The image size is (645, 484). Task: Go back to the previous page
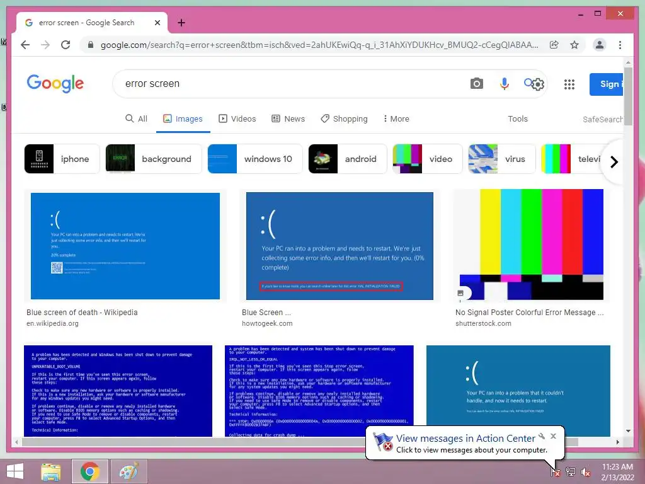coord(25,45)
